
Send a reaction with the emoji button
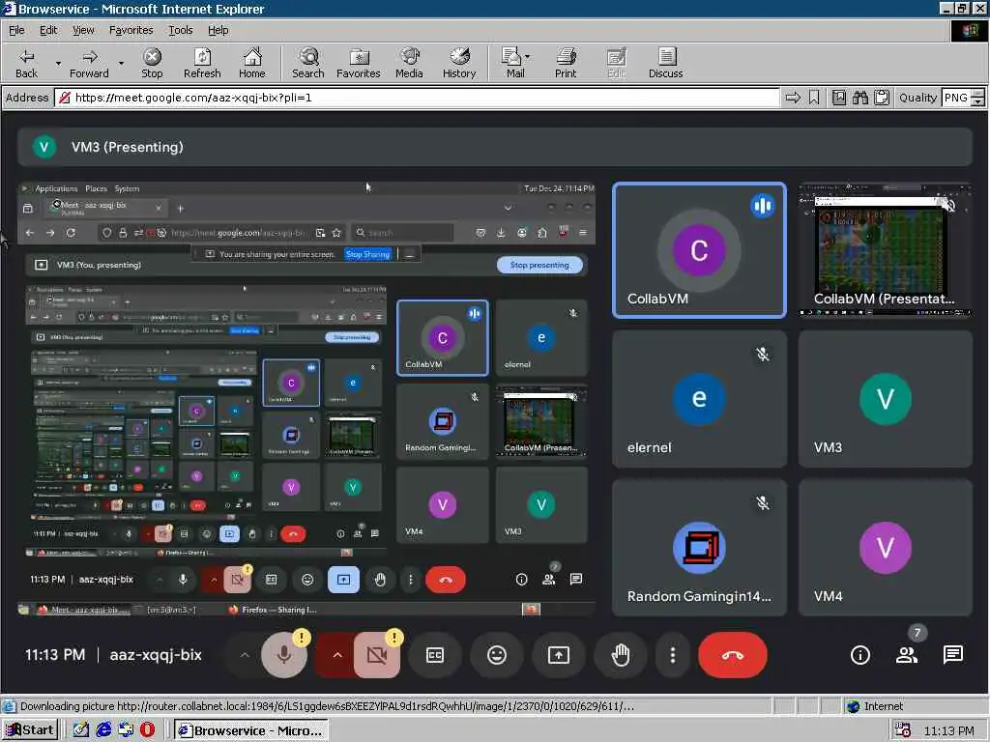pyautogui.click(x=497, y=655)
